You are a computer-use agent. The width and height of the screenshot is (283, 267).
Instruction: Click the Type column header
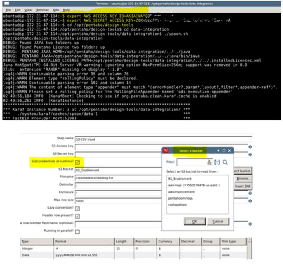click(x=37, y=242)
